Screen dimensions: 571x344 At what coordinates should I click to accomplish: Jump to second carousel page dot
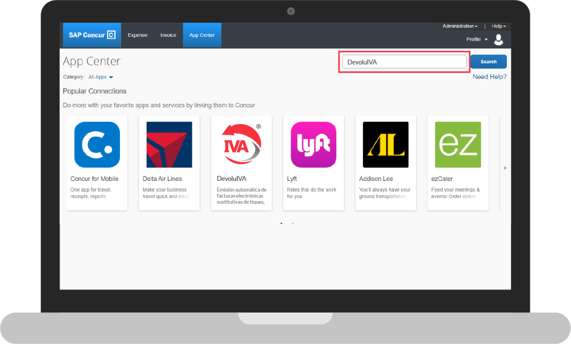tap(293, 223)
